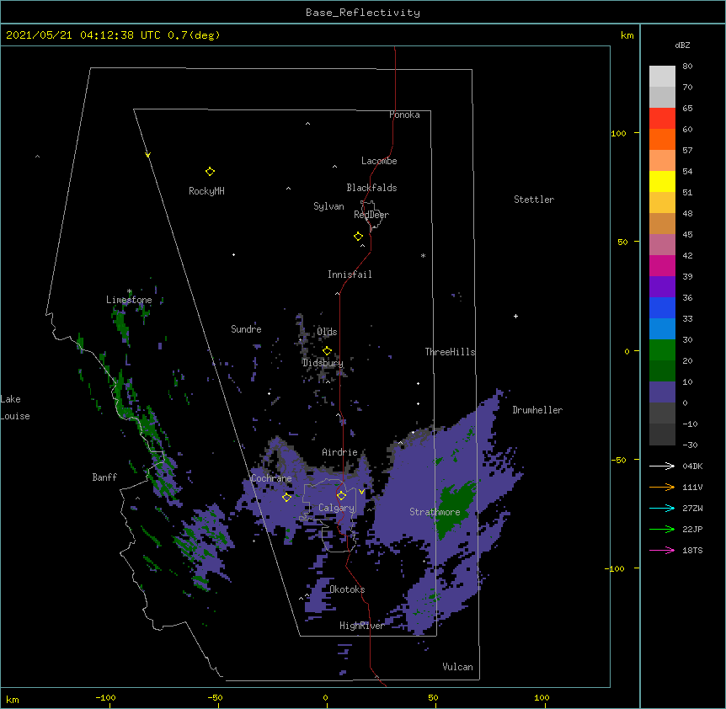Click the yellow marker in Calgary city

point(341,496)
